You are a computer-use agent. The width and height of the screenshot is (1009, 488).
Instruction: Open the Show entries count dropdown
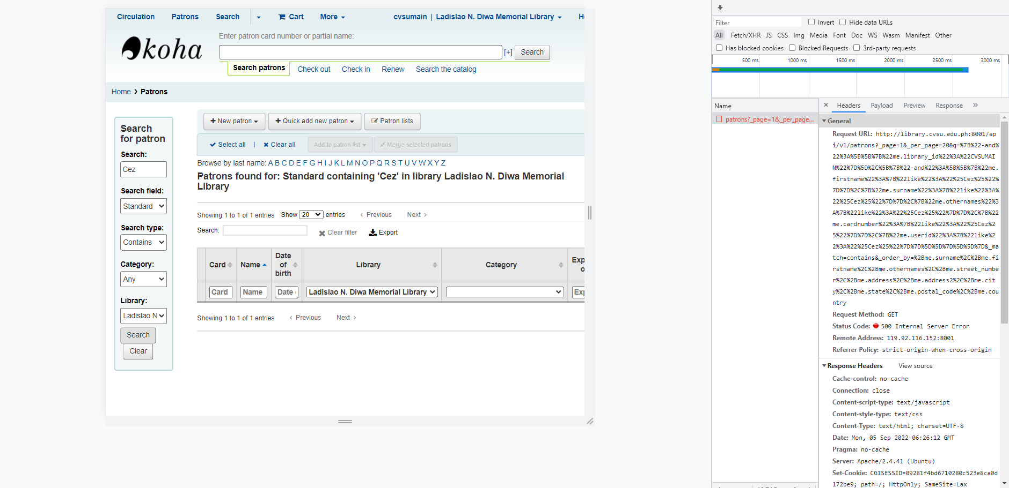tap(311, 215)
